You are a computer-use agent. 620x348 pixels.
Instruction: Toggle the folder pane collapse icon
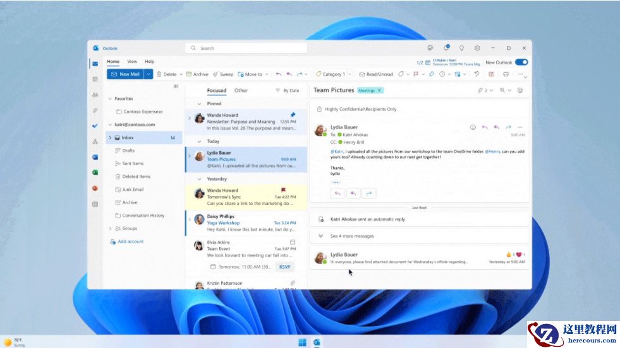(176, 86)
